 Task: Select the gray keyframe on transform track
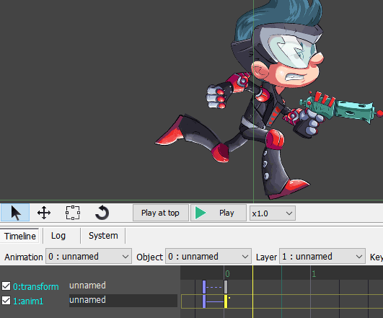point(226,287)
